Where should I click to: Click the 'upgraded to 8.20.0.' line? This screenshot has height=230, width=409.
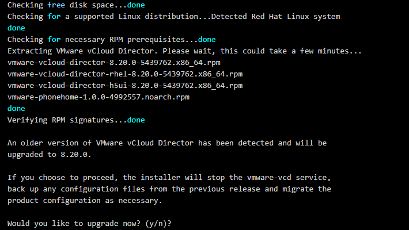click(x=50, y=154)
